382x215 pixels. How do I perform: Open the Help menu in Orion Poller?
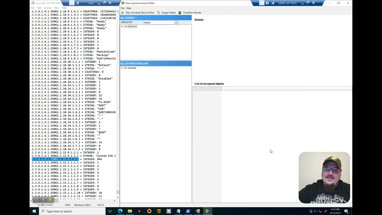pos(129,8)
